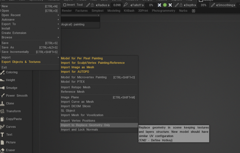
Task: Switch to the Photogrammetry room tab
Action: click(x=163, y=11)
